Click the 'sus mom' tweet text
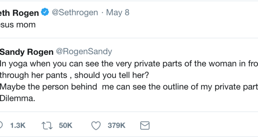The width and height of the screenshot is (258, 137). pos(17,25)
